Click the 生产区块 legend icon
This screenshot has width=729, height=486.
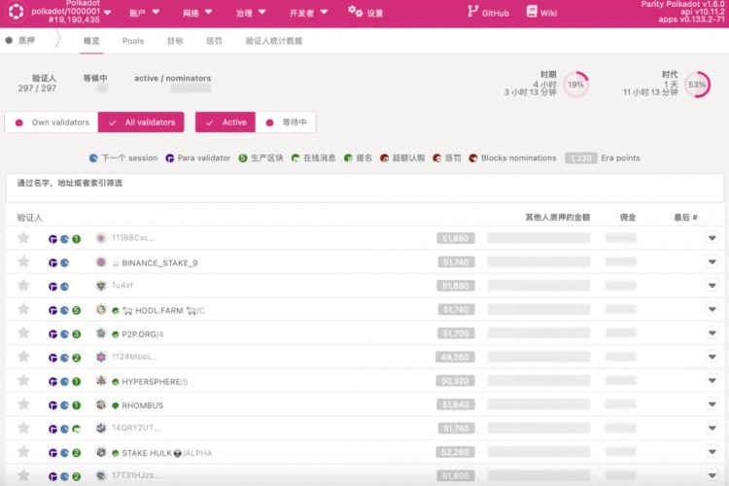point(243,158)
